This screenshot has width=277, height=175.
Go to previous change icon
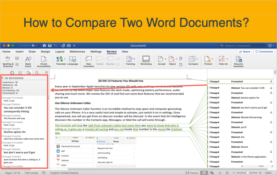[x=181, y=58]
